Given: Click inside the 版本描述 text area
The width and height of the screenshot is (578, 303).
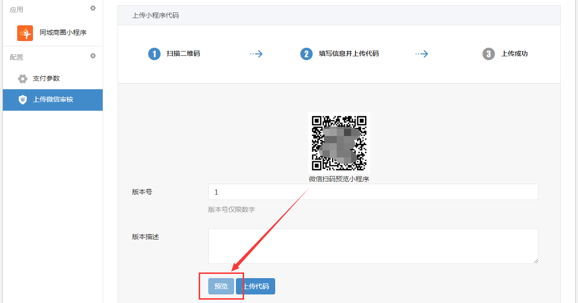Looking at the screenshot, I should [373, 246].
